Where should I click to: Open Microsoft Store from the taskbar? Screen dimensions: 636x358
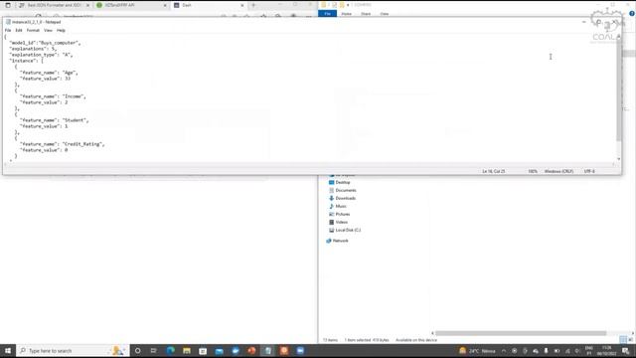click(x=203, y=351)
